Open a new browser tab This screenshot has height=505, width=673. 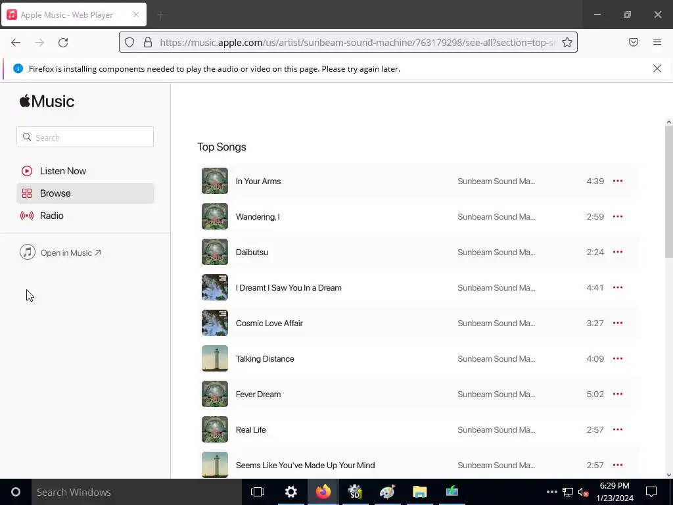[x=161, y=15]
